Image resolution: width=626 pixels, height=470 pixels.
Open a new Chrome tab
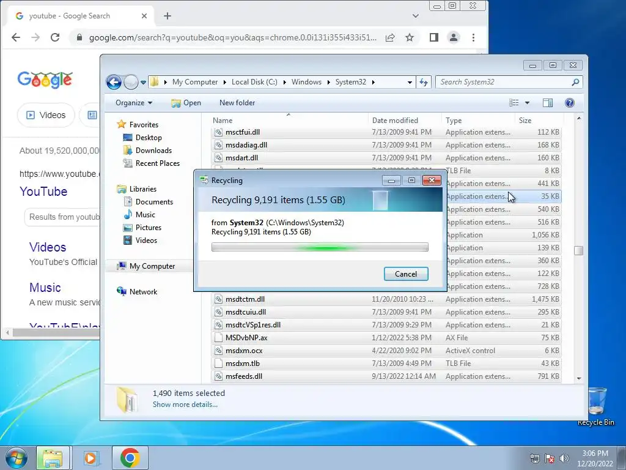(x=168, y=16)
